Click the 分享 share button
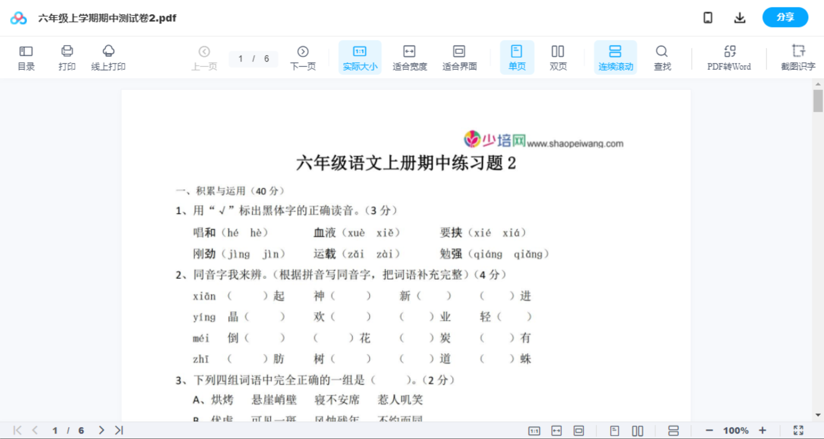This screenshot has height=439, width=824. [785, 17]
